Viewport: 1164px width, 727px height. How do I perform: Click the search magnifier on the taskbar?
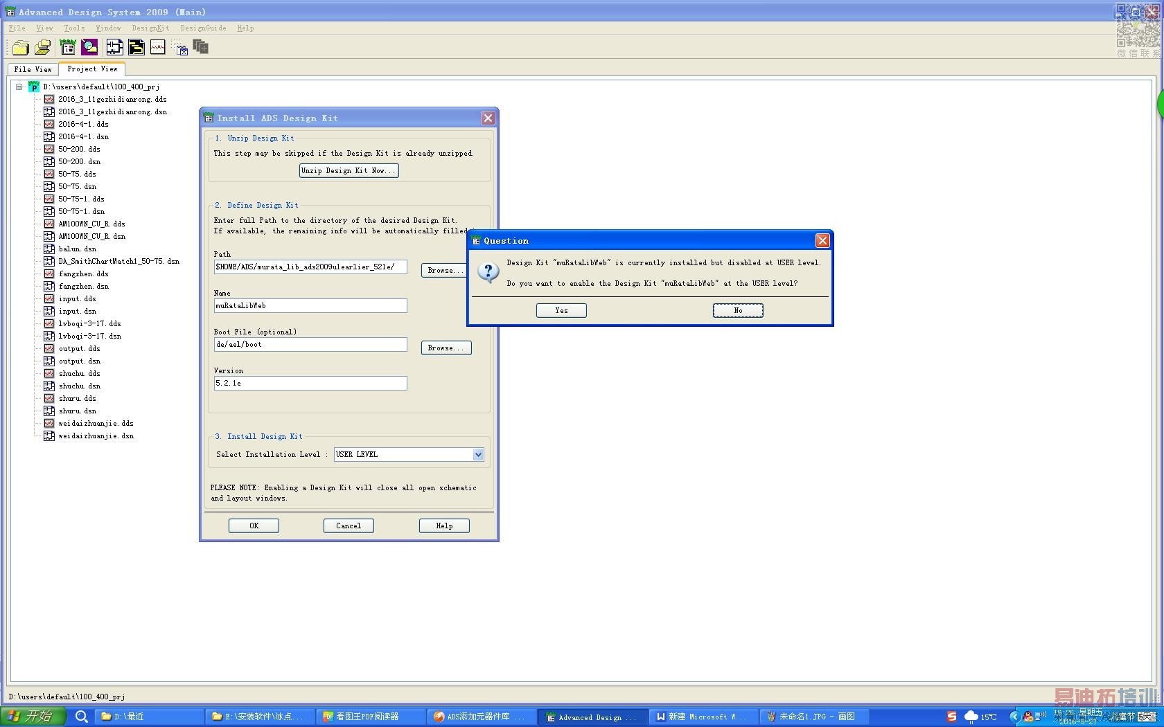pos(81,717)
